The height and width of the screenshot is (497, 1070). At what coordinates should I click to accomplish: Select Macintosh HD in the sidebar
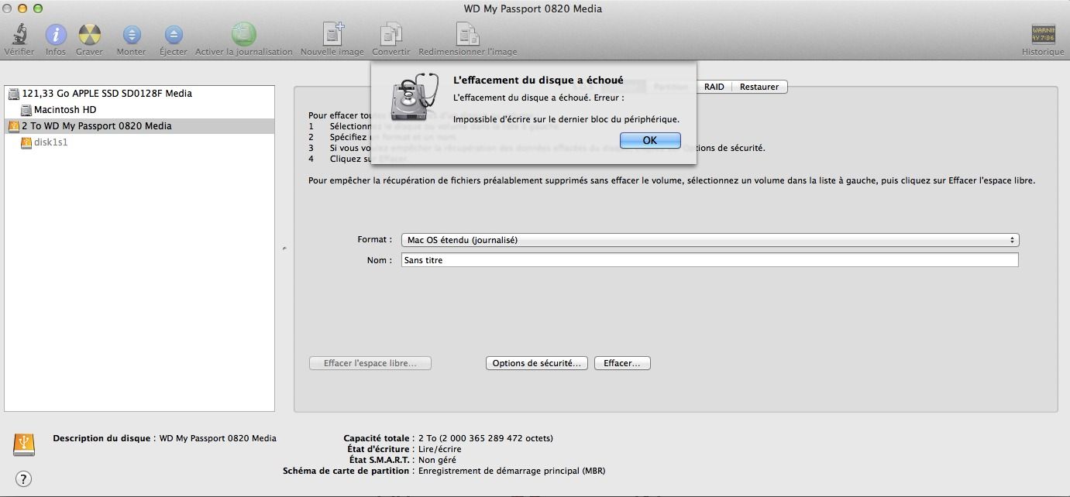click(139, 110)
